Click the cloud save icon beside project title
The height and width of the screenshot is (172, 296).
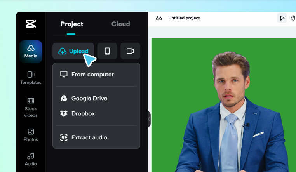pos(159,18)
